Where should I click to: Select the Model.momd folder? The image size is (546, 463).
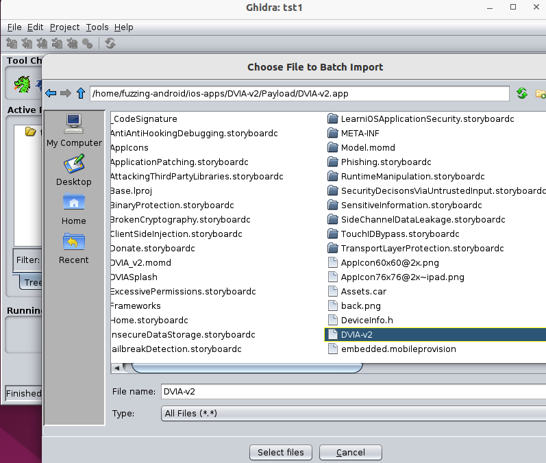pos(368,147)
